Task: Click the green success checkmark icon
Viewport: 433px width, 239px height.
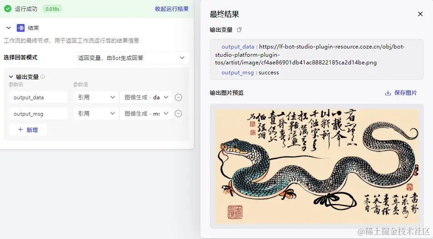Action: tap(8, 9)
